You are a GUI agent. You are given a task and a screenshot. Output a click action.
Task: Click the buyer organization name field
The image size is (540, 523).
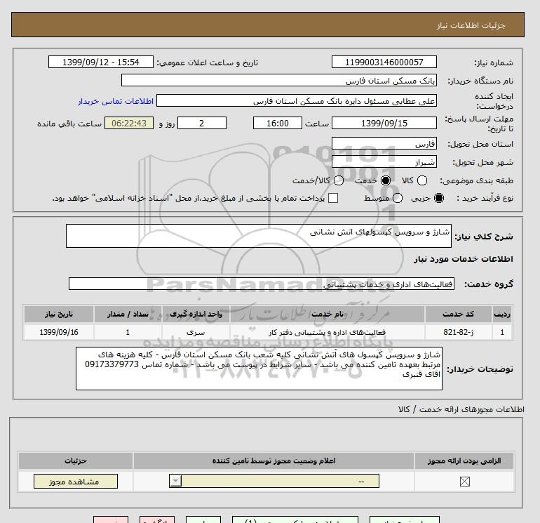click(279, 80)
